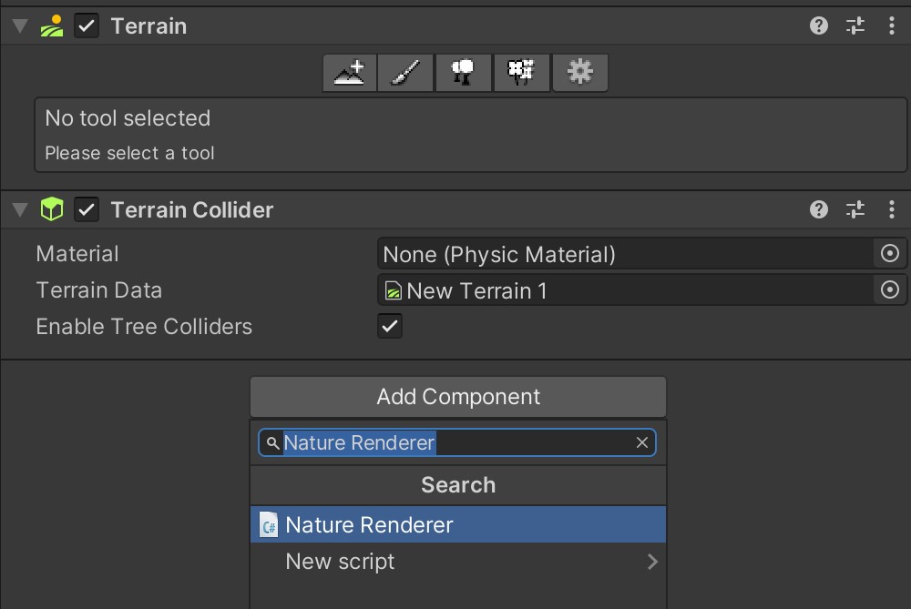The width and height of the screenshot is (911, 609).
Task: Toggle the Terrain Collider enabled checkbox
Action: click(88, 209)
